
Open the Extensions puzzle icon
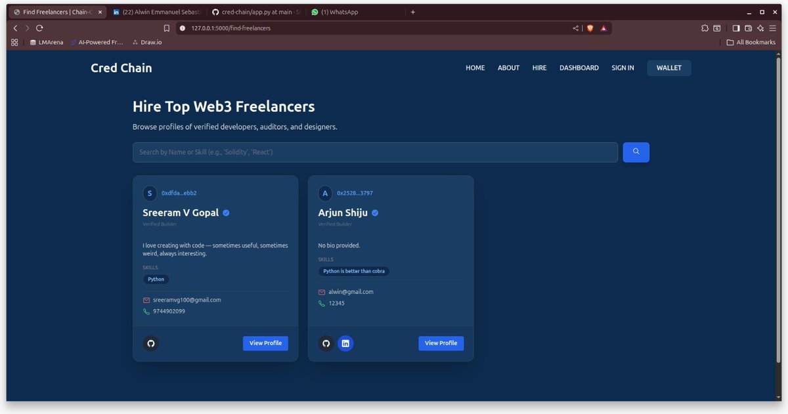click(705, 28)
